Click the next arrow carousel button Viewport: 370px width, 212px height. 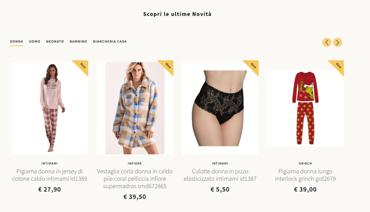click(x=337, y=43)
